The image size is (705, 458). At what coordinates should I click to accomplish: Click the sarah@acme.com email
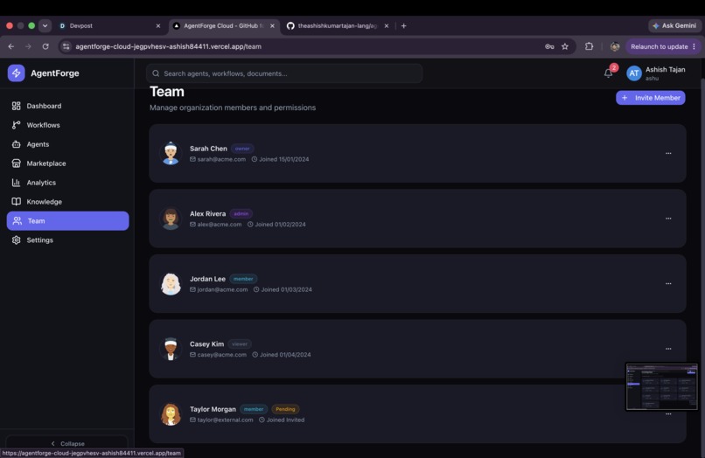pyautogui.click(x=221, y=159)
